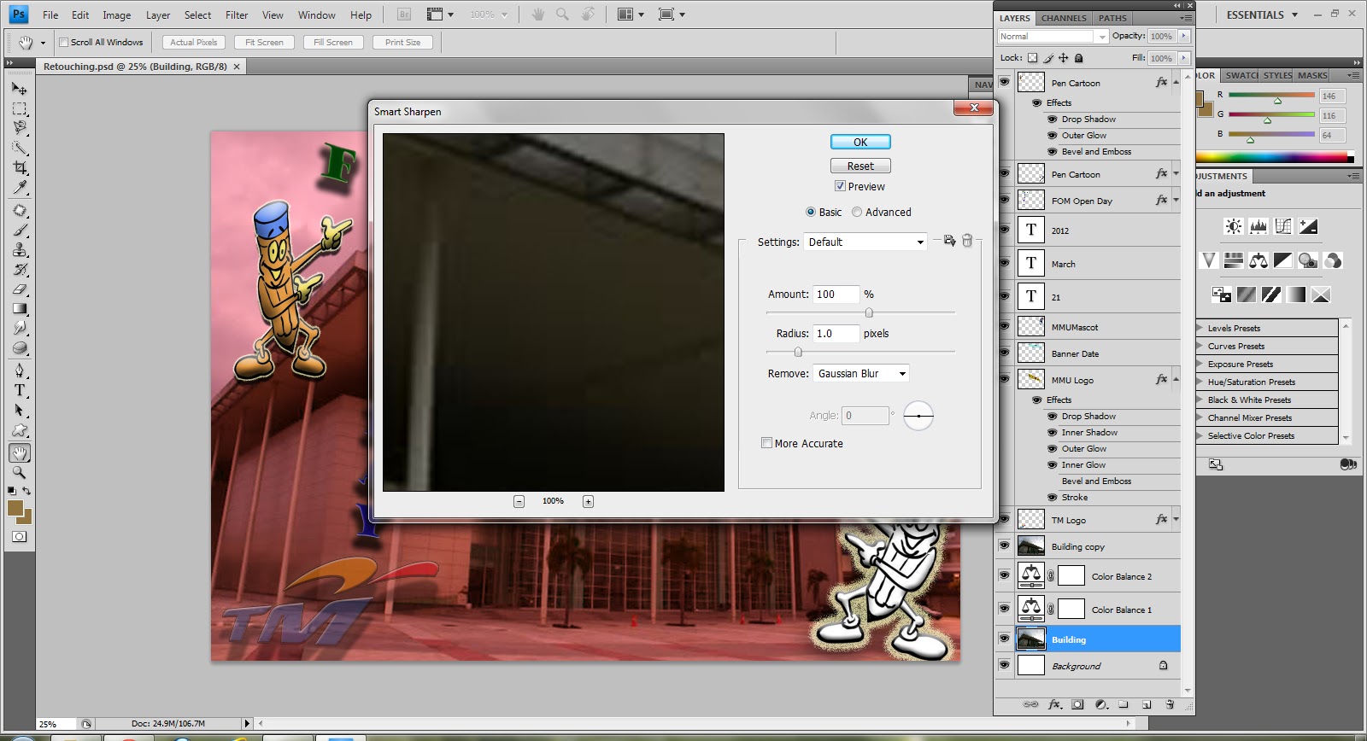Add Color Balance adjustment icon
This screenshot has height=741, width=1367.
pos(1258,260)
